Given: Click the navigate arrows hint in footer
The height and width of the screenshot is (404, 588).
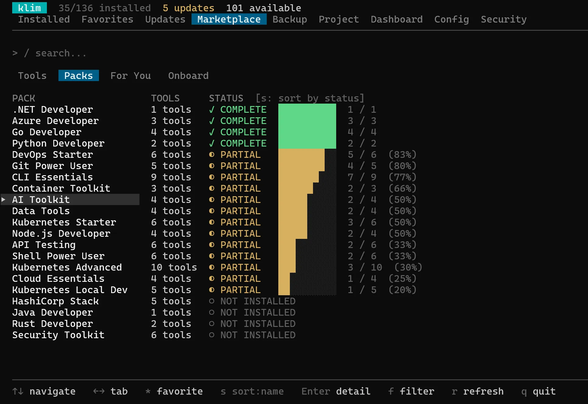Looking at the screenshot, I should [44, 391].
